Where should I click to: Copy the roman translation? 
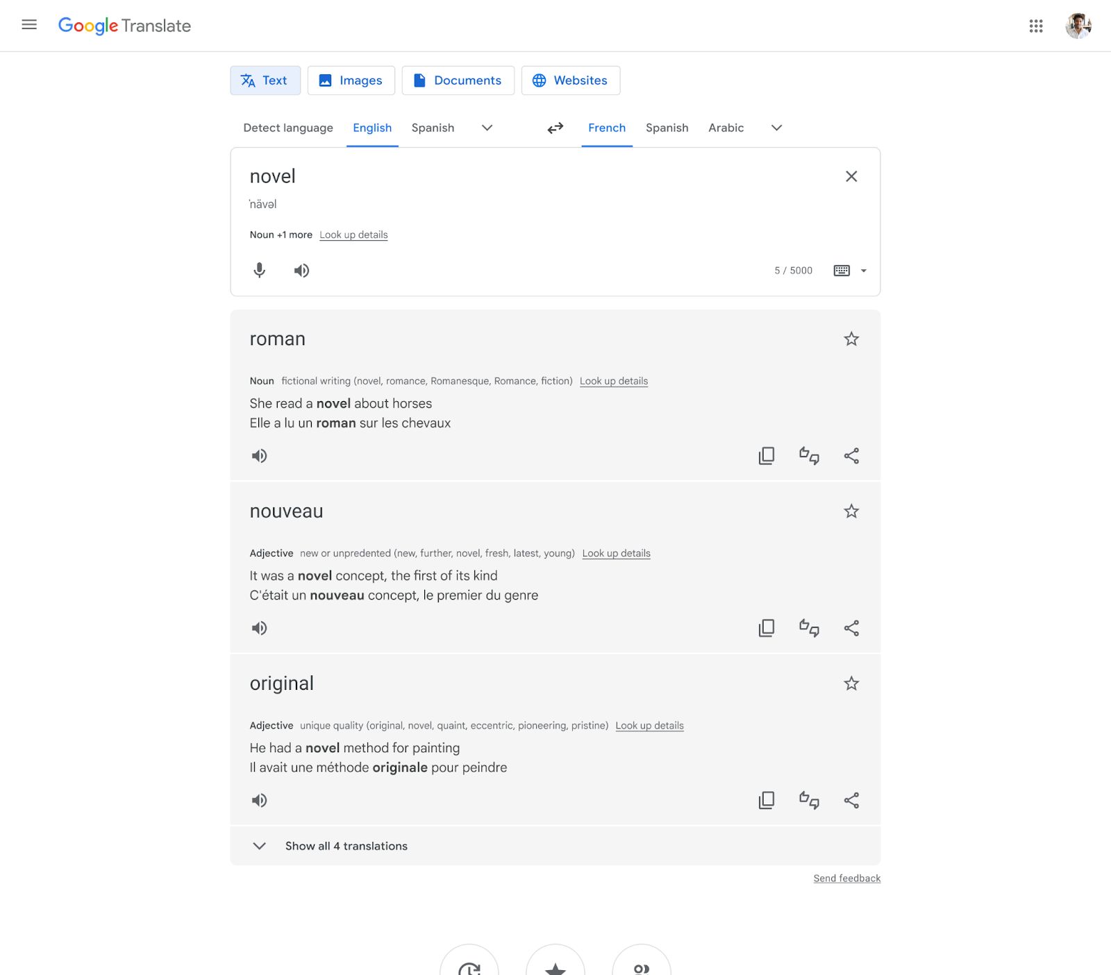click(766, 455)
